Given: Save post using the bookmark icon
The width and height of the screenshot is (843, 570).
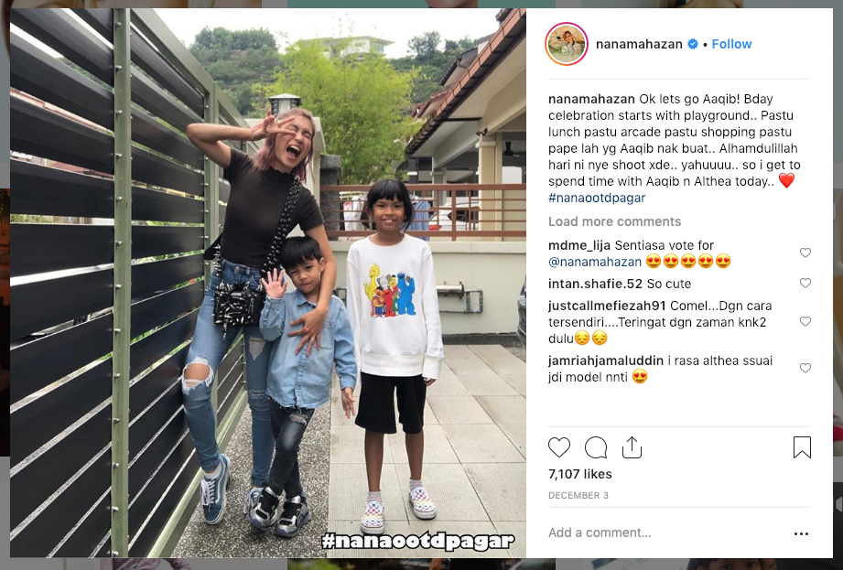Looking at the screenshot, I should click(x=802, y=447).
